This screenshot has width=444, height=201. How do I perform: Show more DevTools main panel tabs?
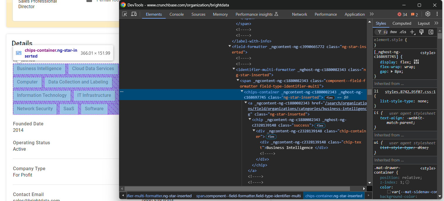pyautogui.click(x=372, y=14)
